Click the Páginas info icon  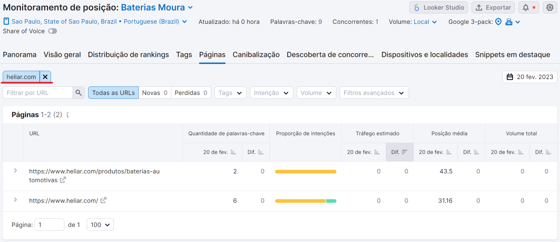tap(68, 115)
